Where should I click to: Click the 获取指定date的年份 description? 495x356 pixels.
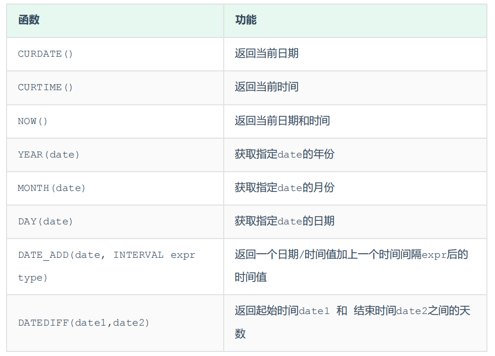284,154
